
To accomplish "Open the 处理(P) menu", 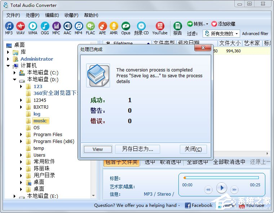I will [32, 15].
